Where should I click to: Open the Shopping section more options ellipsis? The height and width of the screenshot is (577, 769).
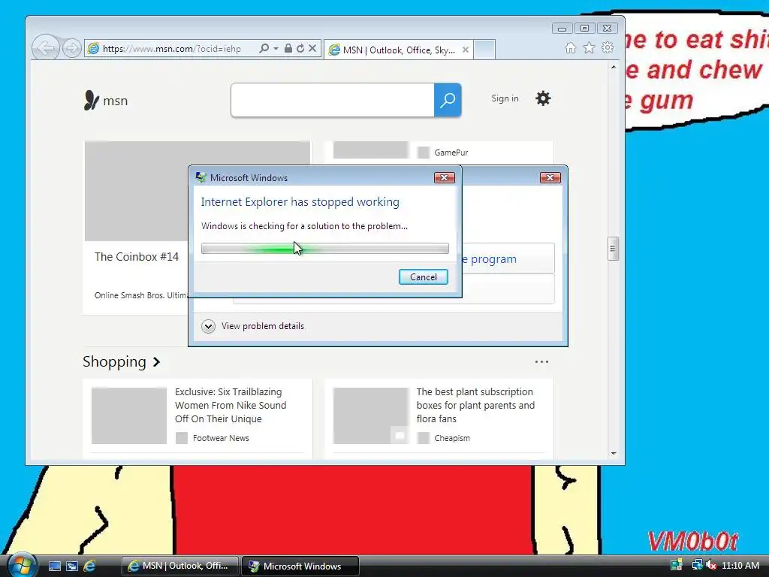(541, 361)
